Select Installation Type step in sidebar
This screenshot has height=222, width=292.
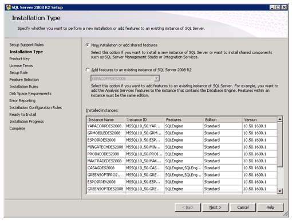point(26,52)
